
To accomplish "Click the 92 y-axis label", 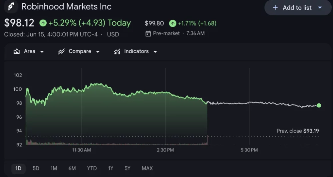I will (19, 145).
